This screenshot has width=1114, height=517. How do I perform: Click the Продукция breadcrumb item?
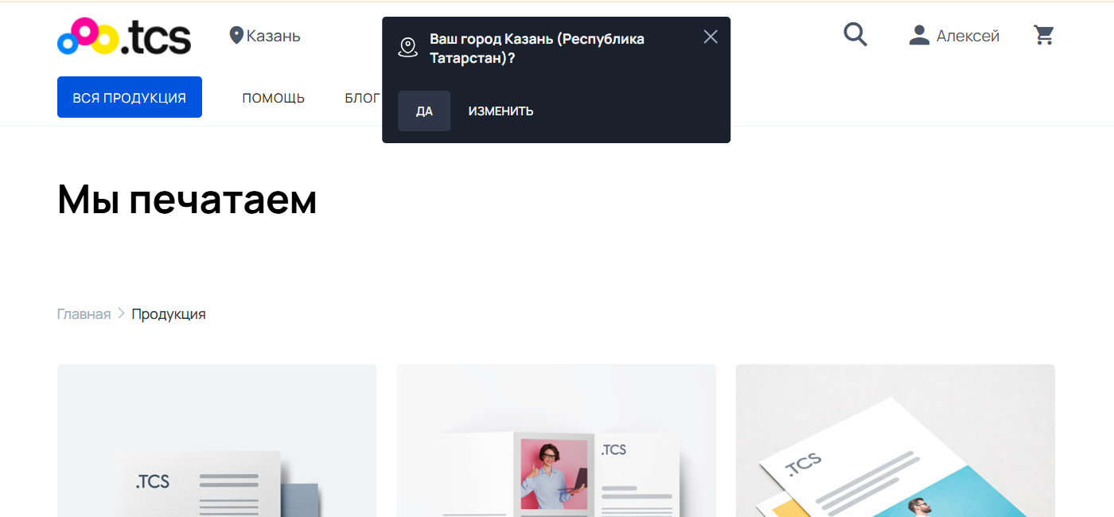[169, 314]
